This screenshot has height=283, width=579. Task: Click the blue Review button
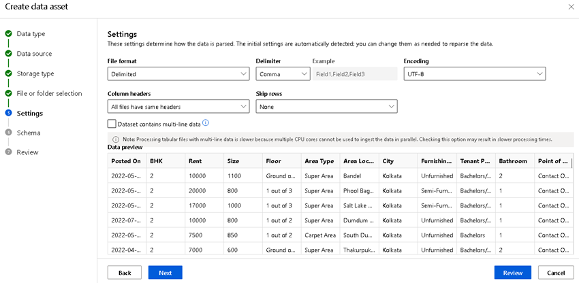coord(512,273)
